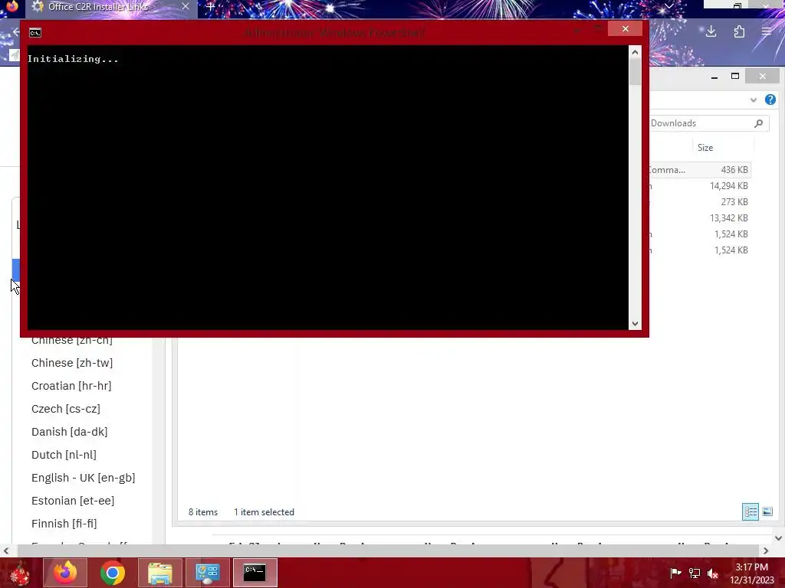This screenshot has height=588, width=785.
Task: Open File Explorer from the taskbar
Action: pyautogui.click(x=160, y=573)
